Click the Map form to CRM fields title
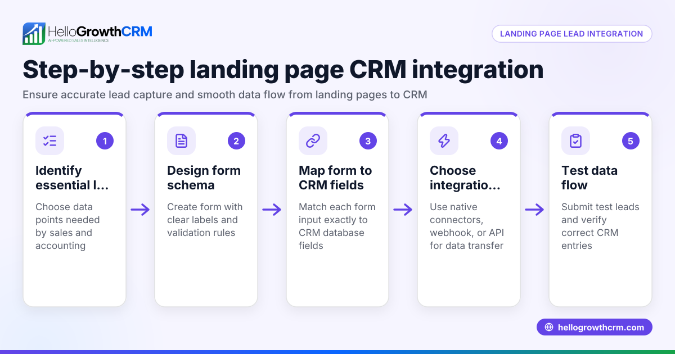The width and height of the screenshot is (675, 354). 335,178
